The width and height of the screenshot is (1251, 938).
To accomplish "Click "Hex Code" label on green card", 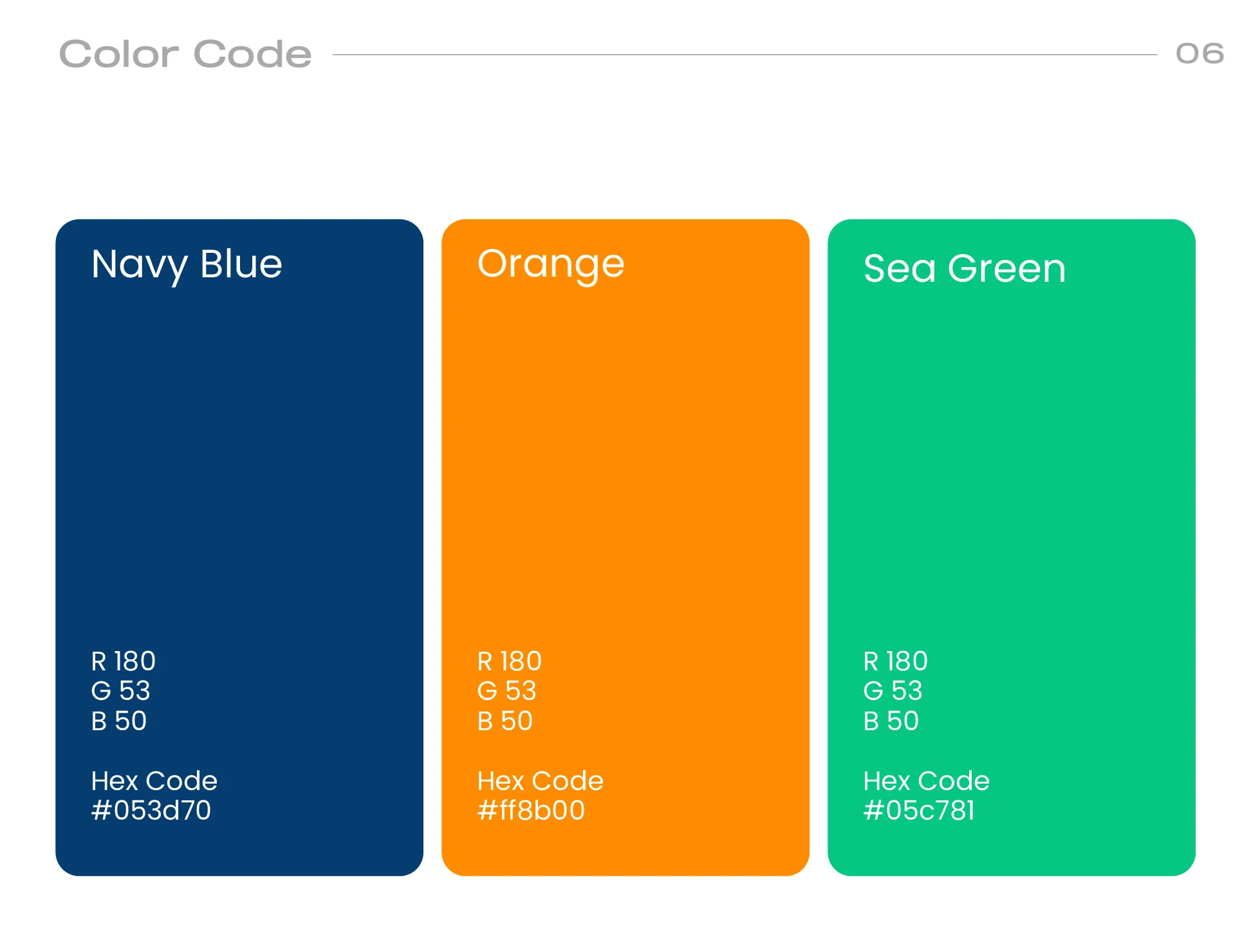I will click(x=926, y=781).
